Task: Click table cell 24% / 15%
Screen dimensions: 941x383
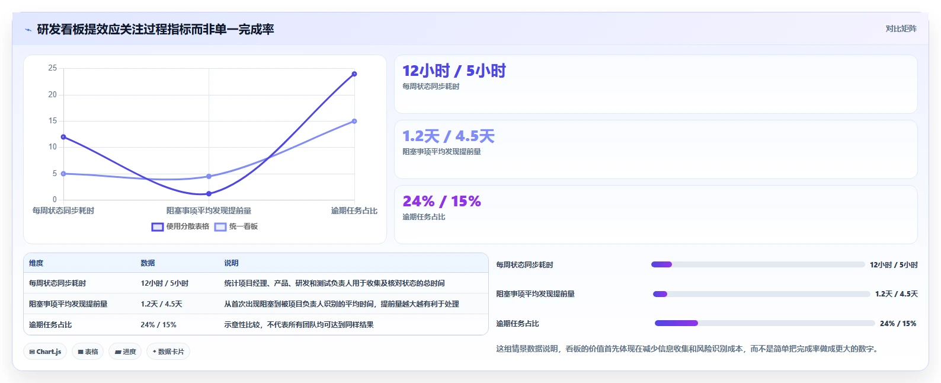Action: coord(158,325)
